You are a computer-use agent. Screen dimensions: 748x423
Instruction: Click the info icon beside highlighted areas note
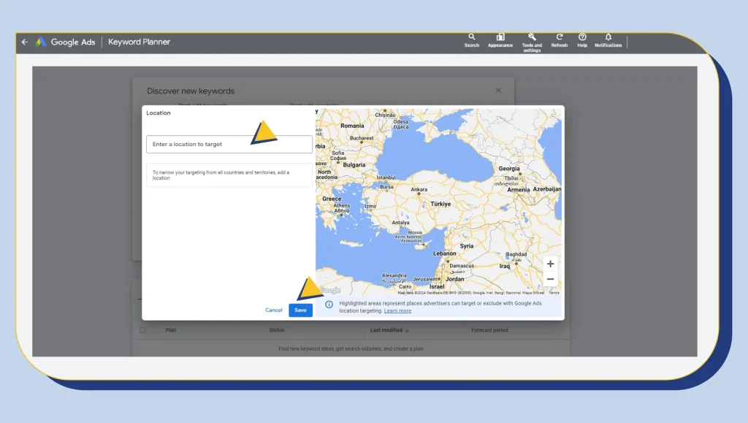329,304
